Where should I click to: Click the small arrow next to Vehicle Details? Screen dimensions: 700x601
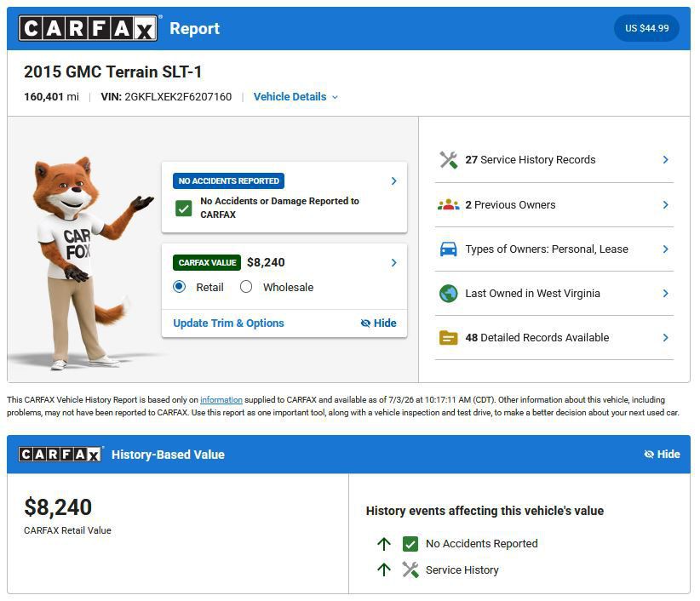click(335, 97)
